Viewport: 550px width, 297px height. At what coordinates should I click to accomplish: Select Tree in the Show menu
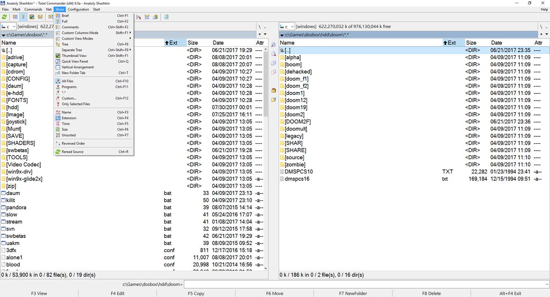tap(93, 44)
